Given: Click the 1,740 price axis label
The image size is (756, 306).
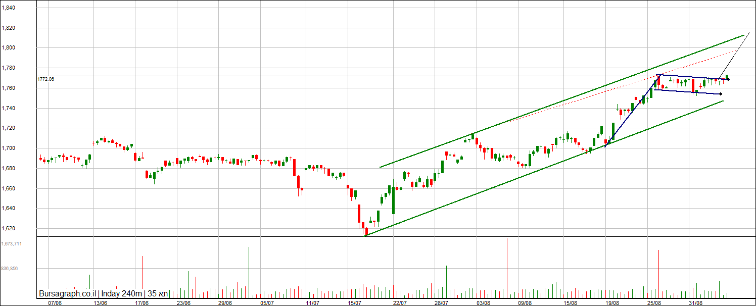Looking at the screenshot, I should [8, 109].
